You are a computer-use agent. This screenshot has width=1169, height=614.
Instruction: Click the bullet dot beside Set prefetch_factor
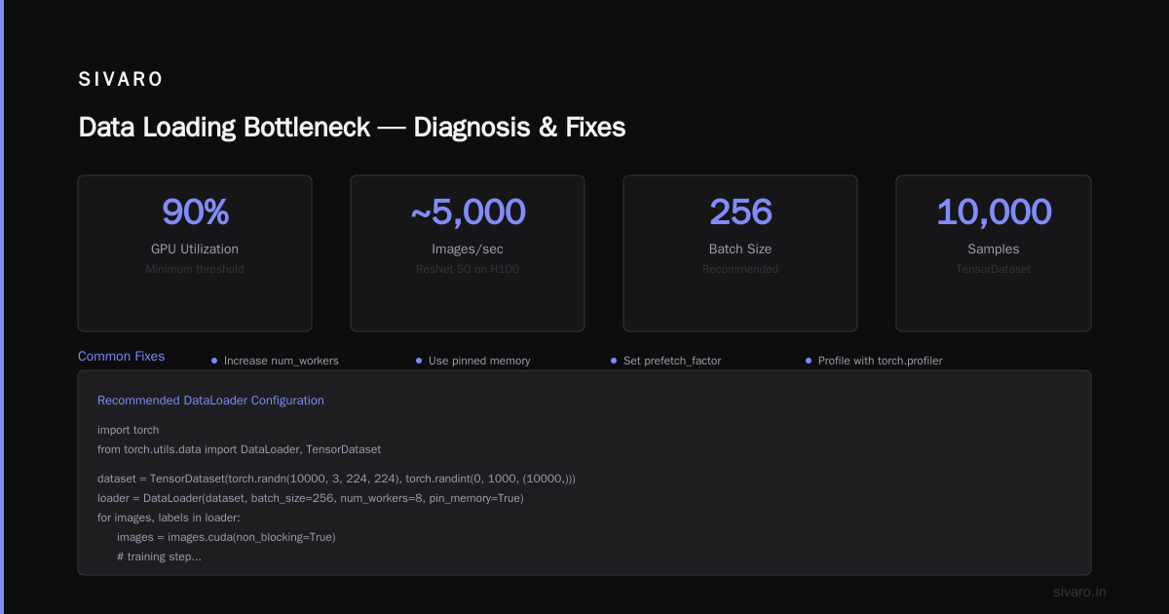click(x=614, y=361)
